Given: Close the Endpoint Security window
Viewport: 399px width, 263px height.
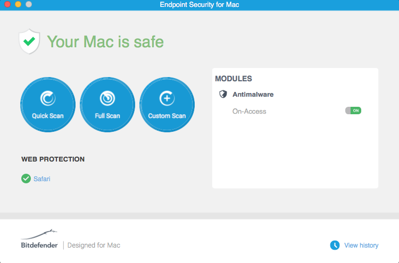Looking at the screenshot, I should (x=7, y=4).
